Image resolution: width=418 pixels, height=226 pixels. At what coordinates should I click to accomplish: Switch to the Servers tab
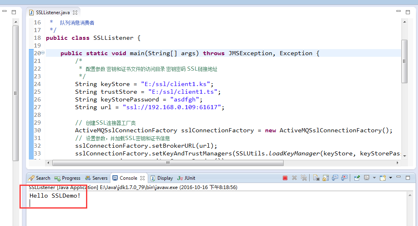tap(97, 178)
